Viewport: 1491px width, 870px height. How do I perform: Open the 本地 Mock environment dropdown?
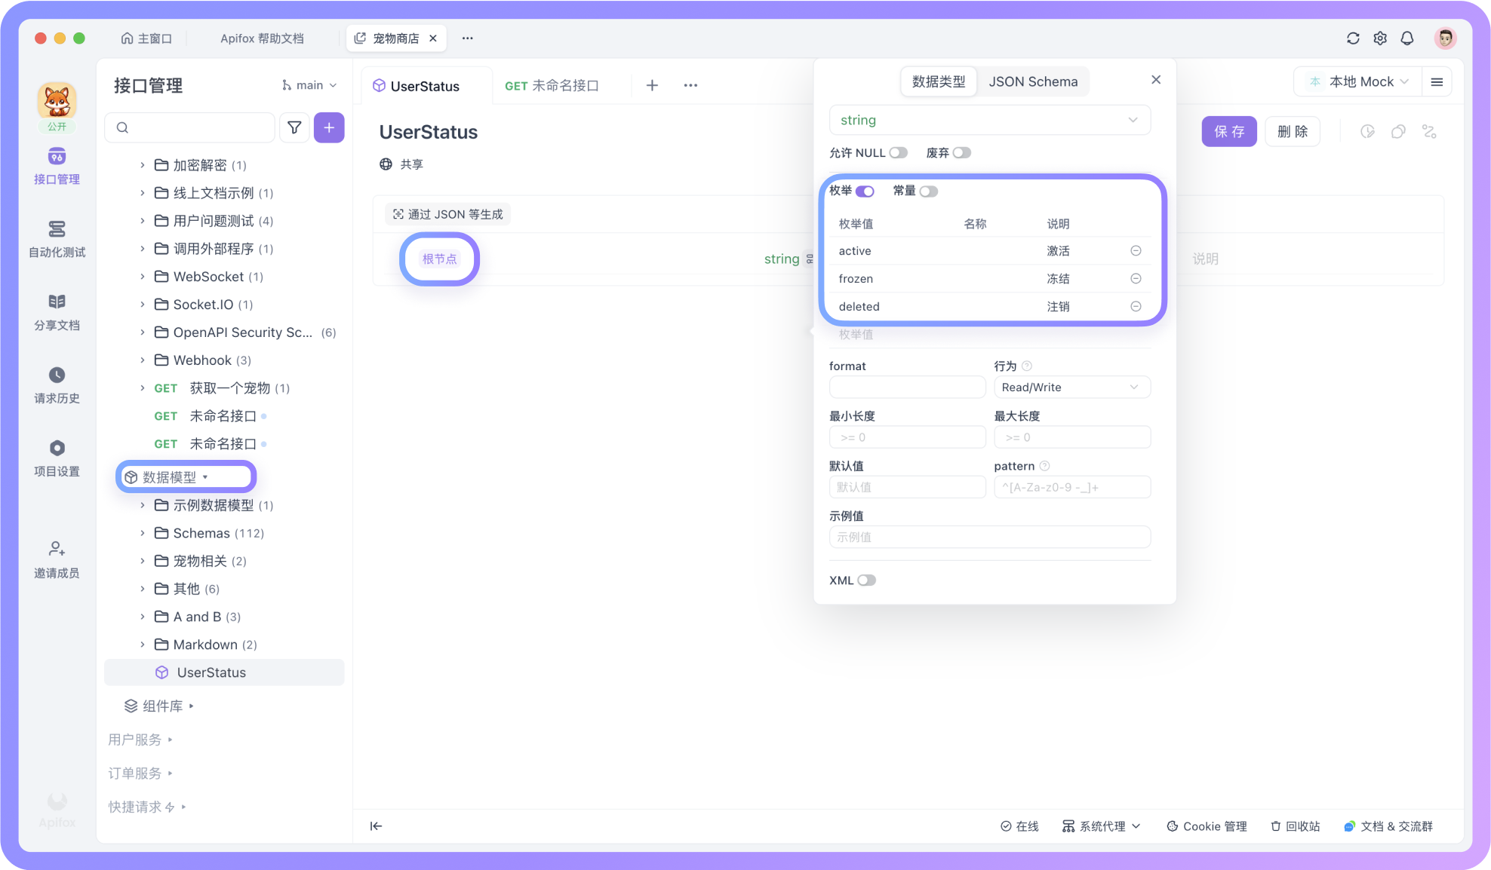coord(1358,82)
